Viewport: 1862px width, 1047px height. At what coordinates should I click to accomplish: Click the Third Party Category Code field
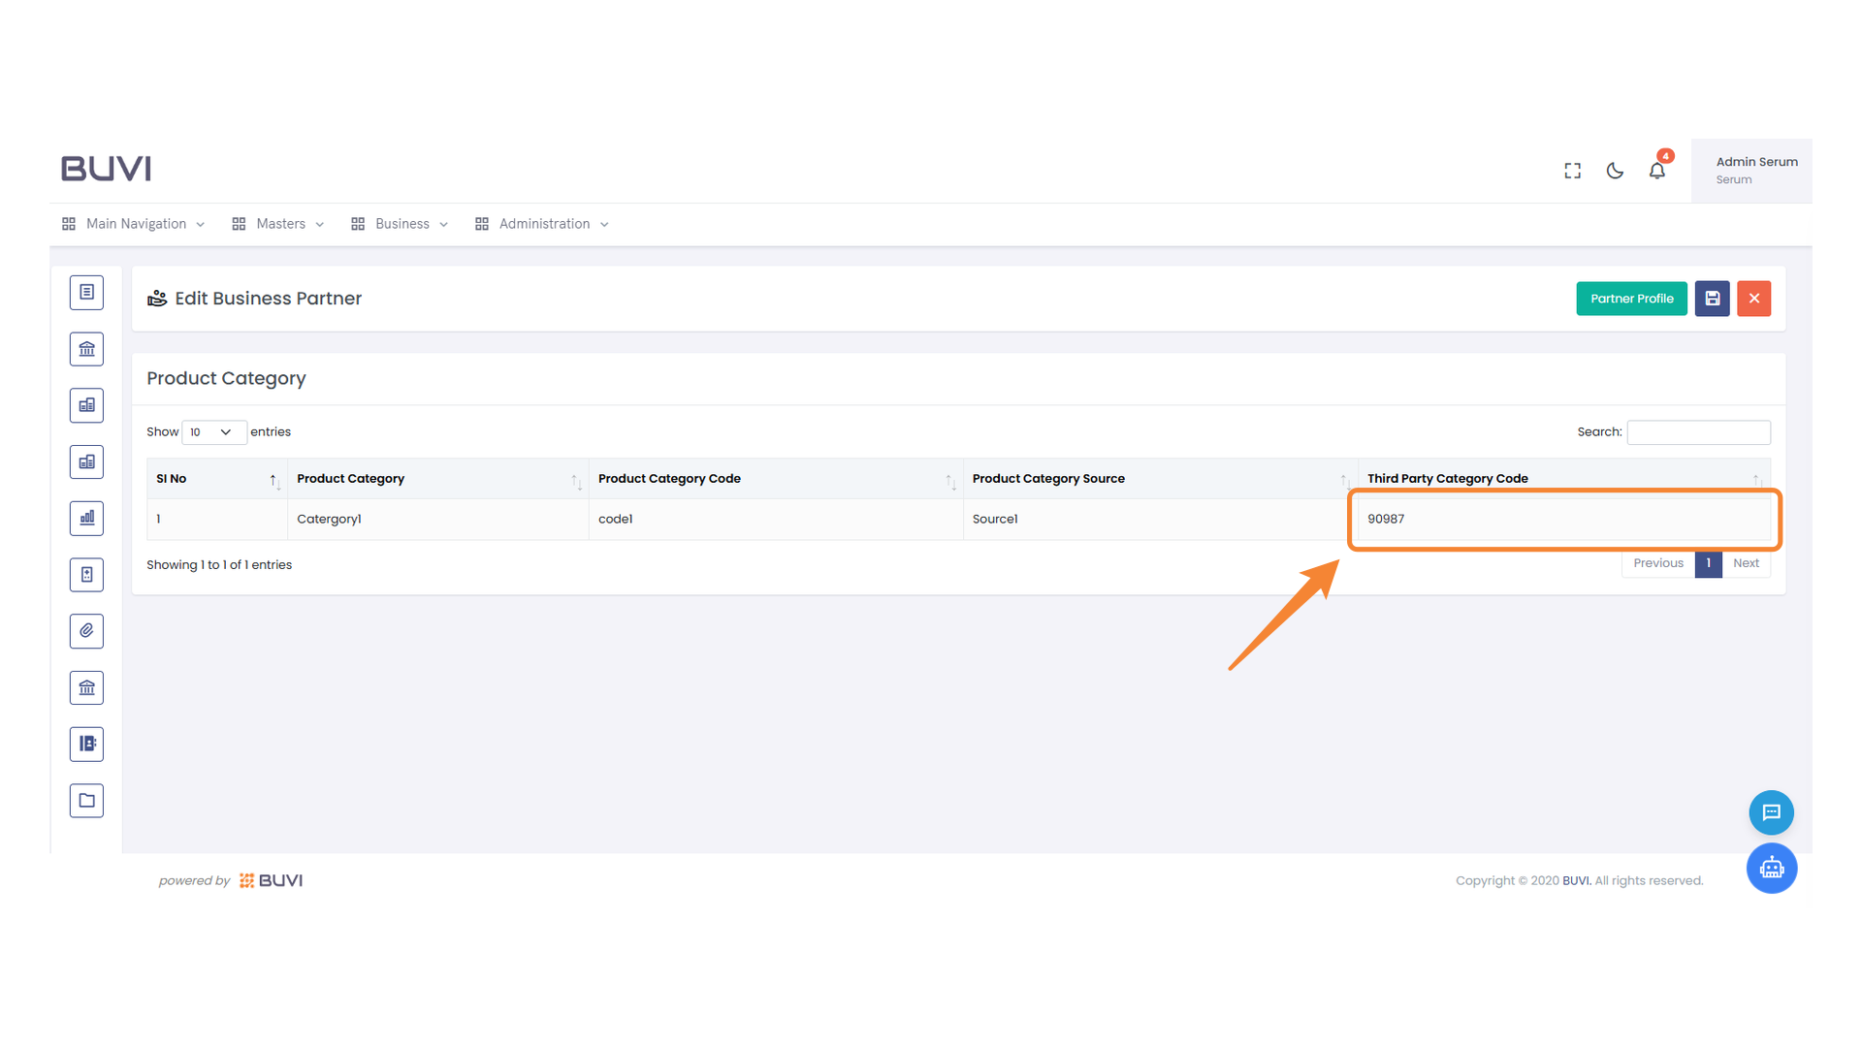[1562, 520]
